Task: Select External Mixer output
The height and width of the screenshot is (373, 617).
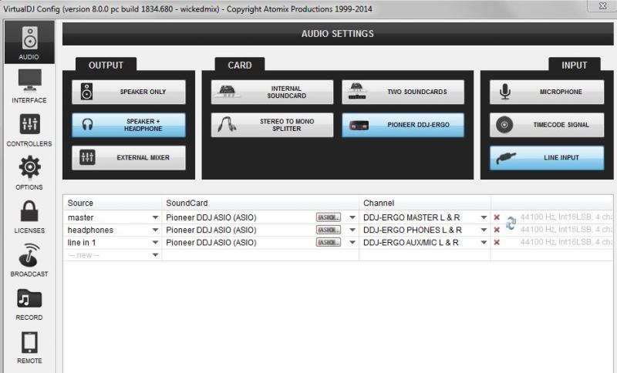Action: [129, 158]
